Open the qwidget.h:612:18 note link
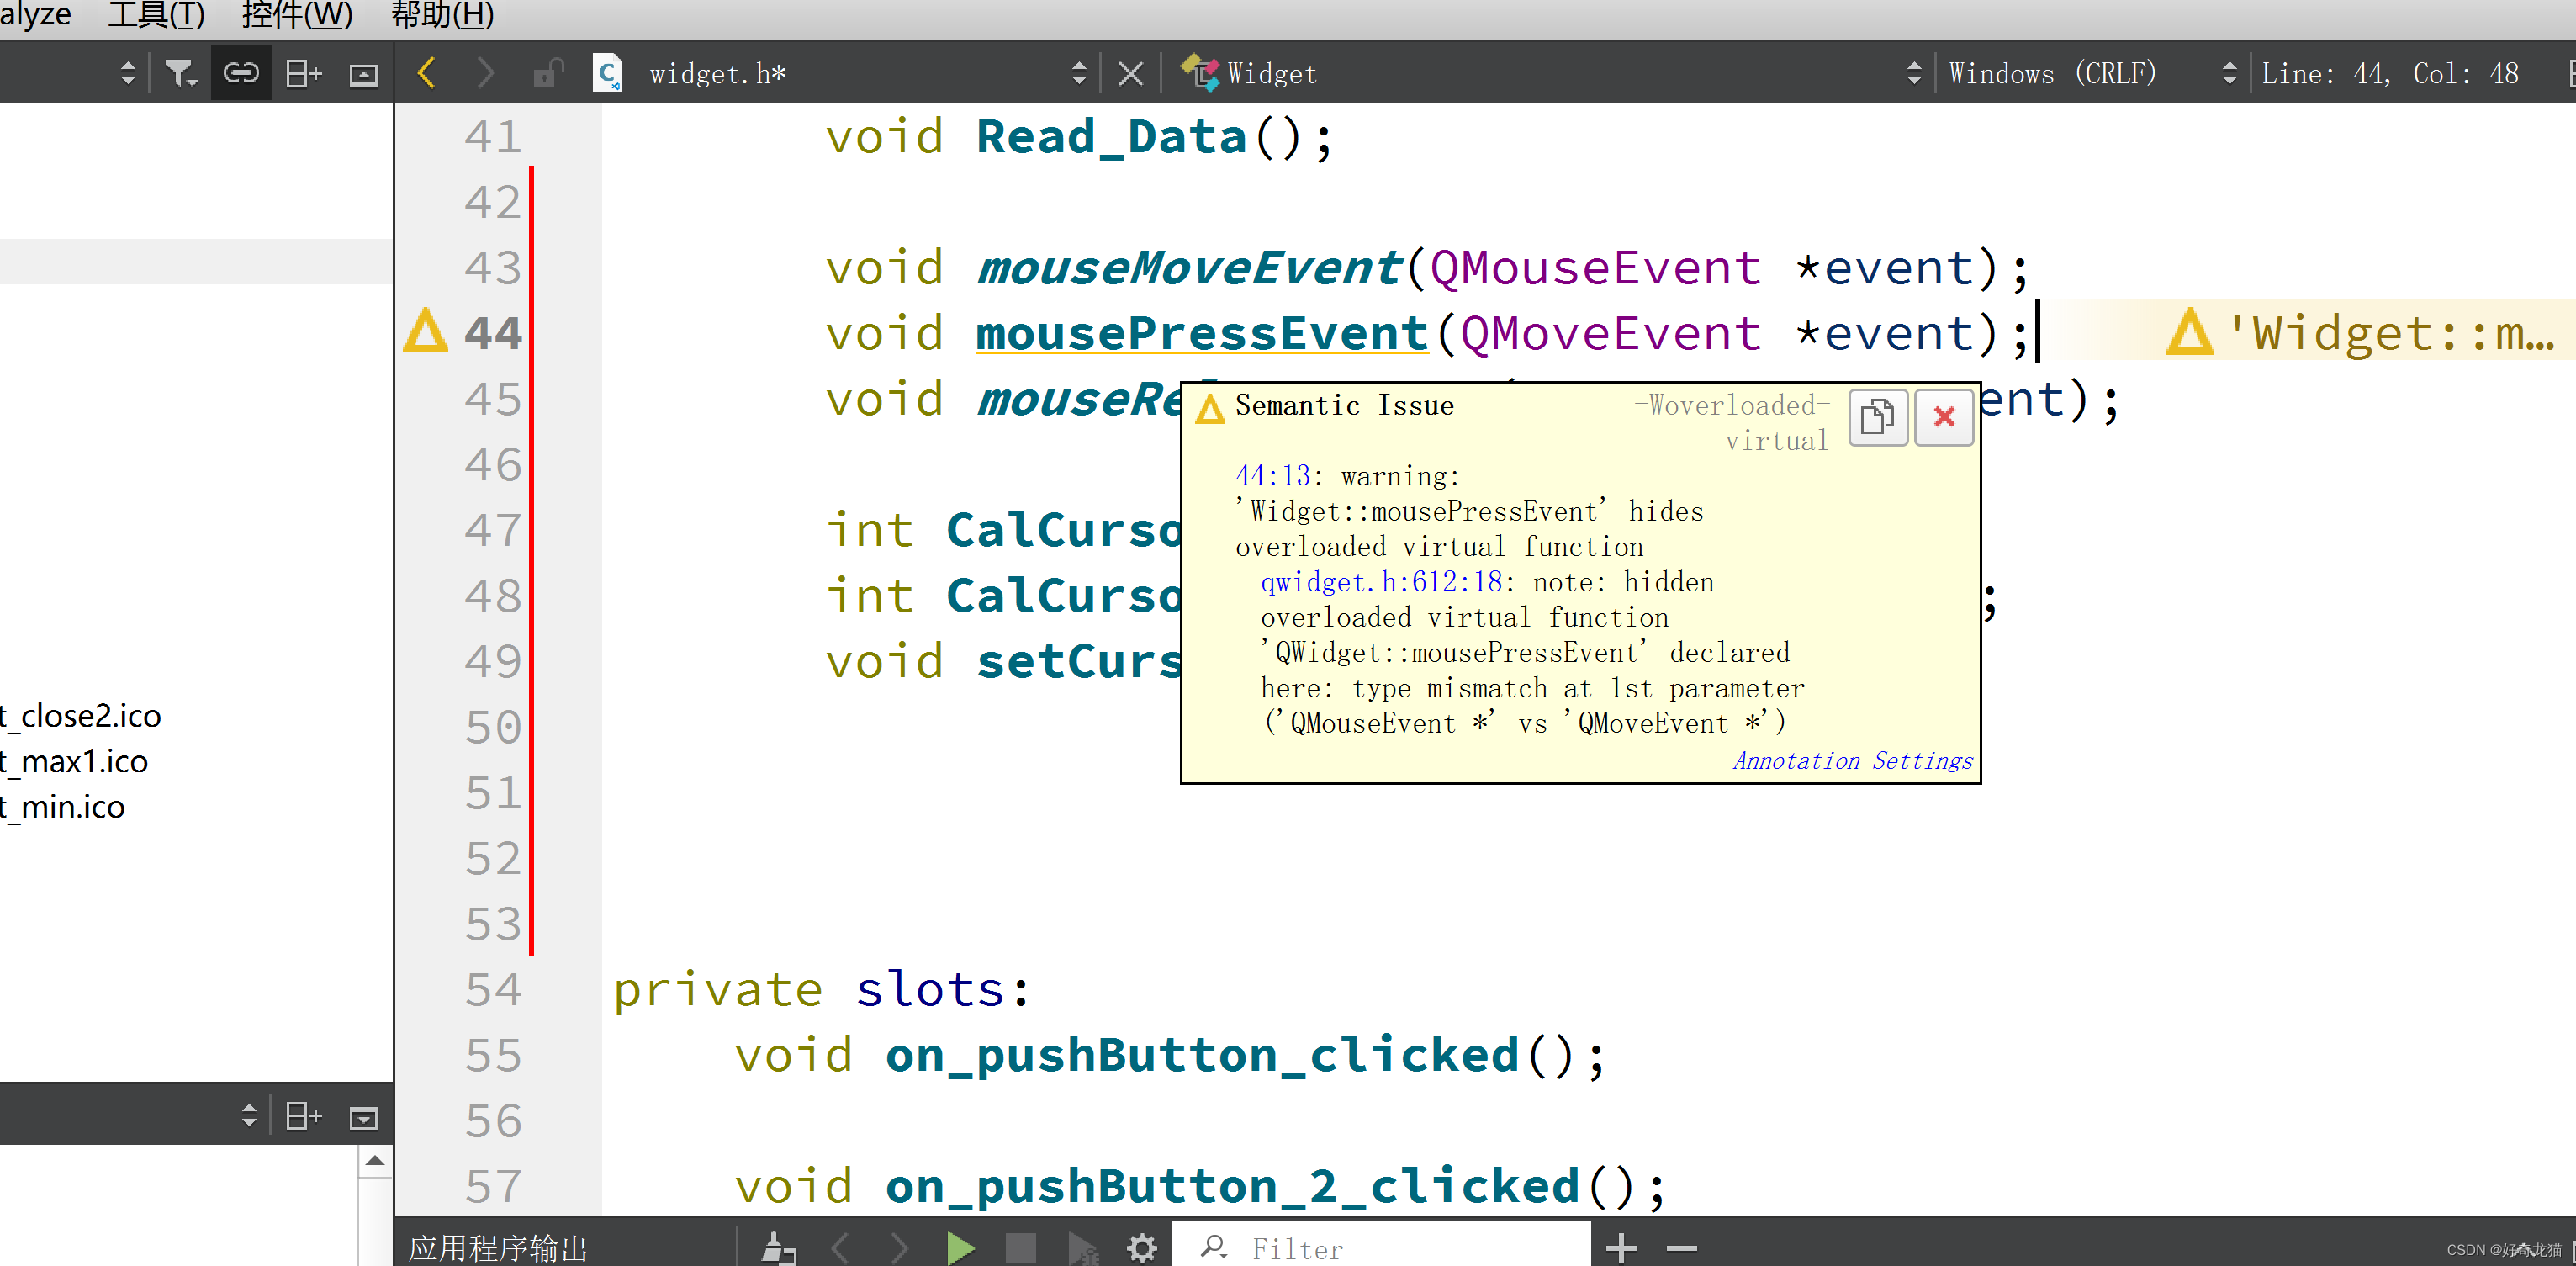The height and width of the screenshot is (1266, 2576). pos(1381,582)
